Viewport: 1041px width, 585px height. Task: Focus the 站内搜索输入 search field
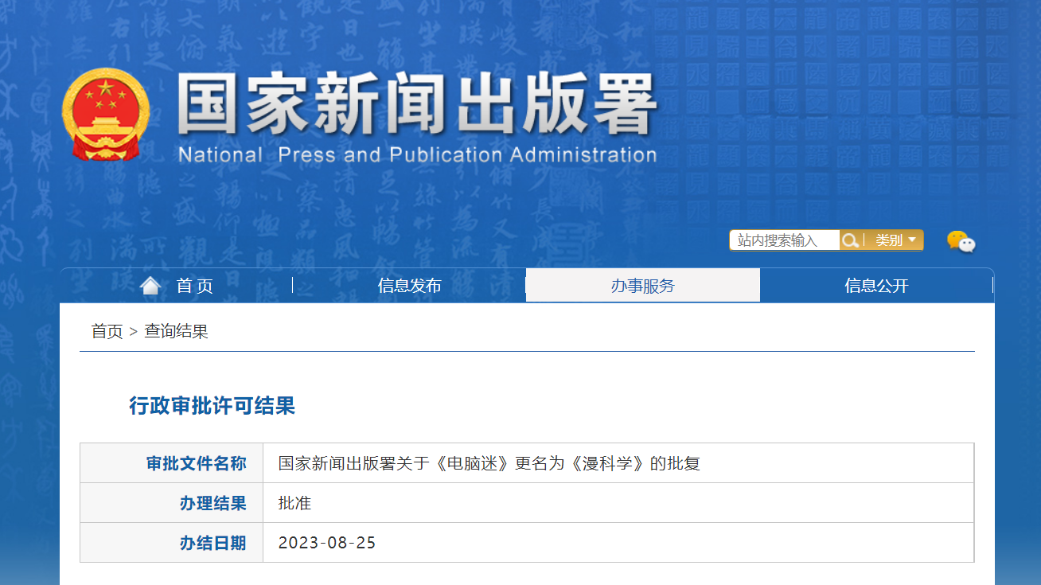click(785, 240)
